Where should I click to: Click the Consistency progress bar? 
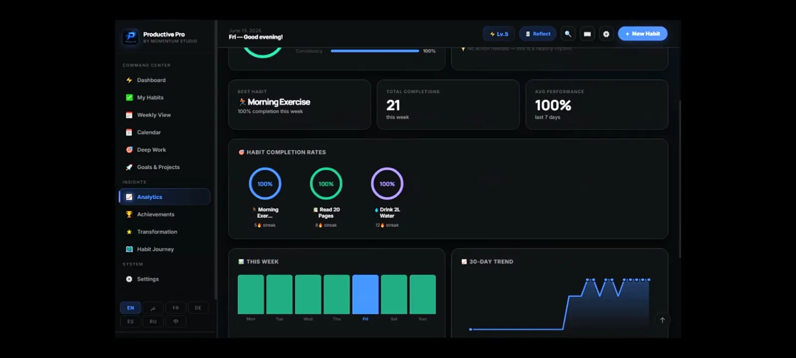tap(375, 51)
